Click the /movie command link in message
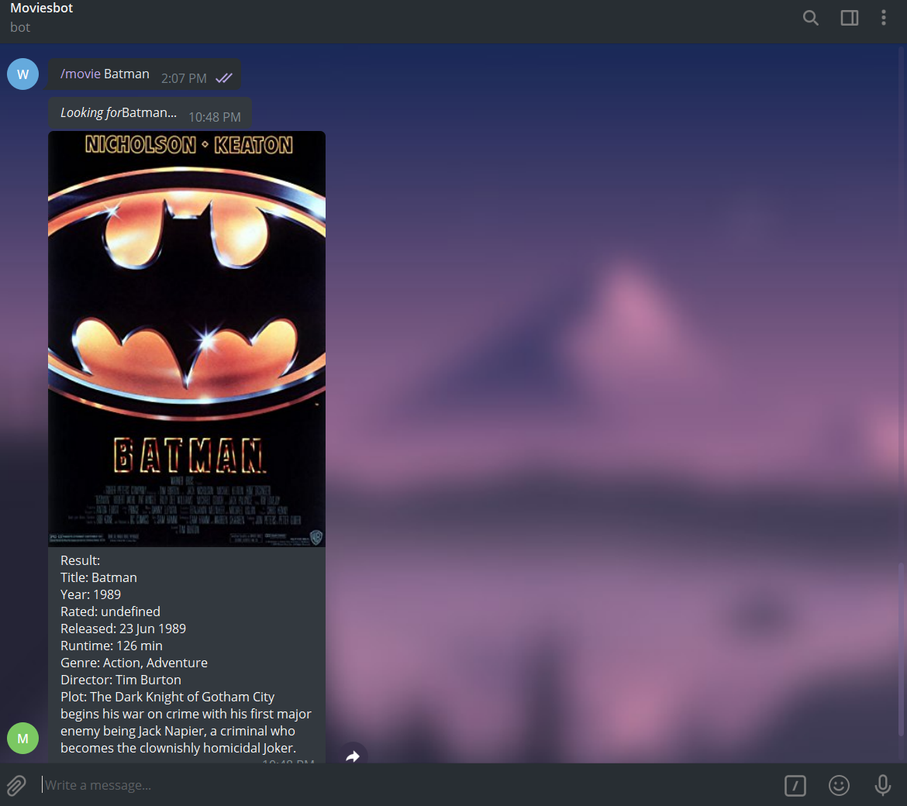Screen dimensions: 907x806 81,74
